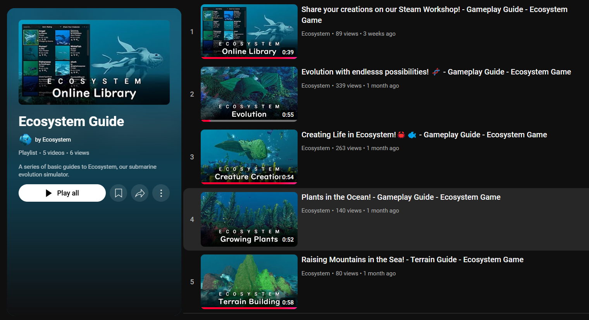The height and width of the screenshot is (320, 589).
Task: Click the '89 views' count
Action: [347, 34]
